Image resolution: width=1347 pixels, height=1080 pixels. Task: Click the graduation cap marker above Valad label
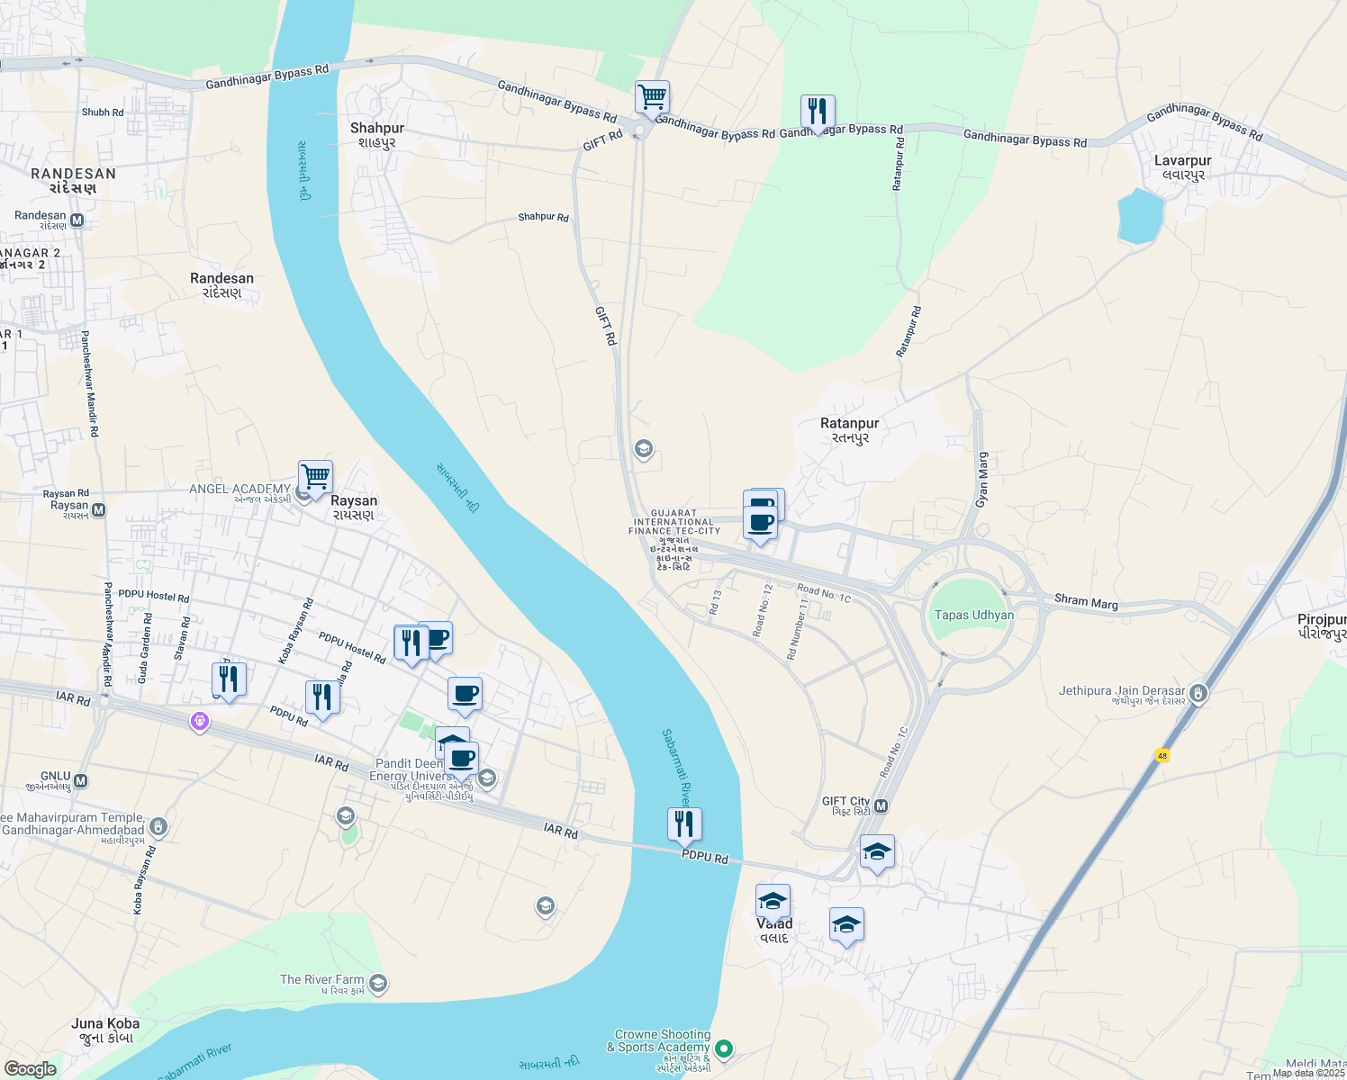(x=773, y=901)
